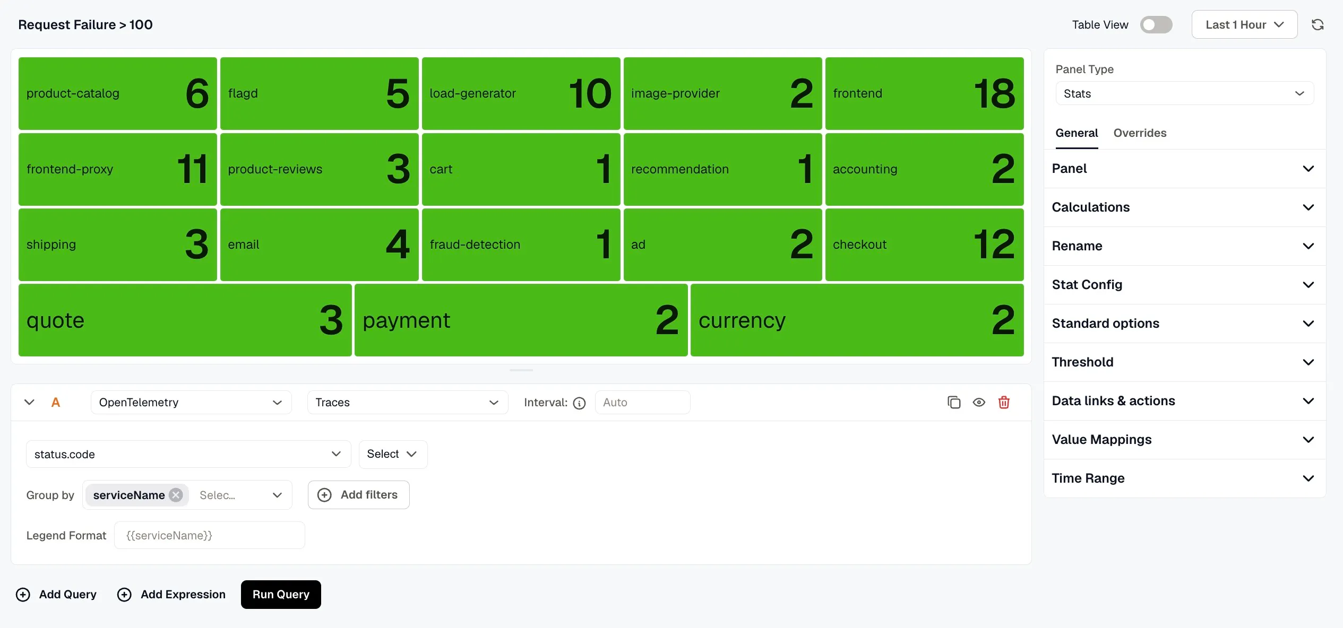Screen dimensions: 1343x628
Task: Duplicate query A with the copy icon
Action: (x=954, y=403)
